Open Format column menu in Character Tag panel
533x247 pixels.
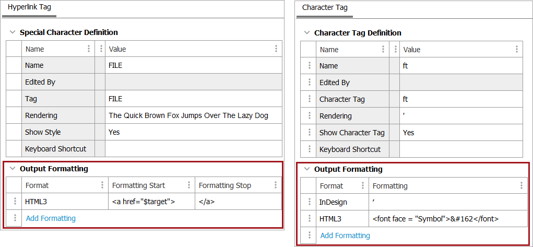click(363, 186)
